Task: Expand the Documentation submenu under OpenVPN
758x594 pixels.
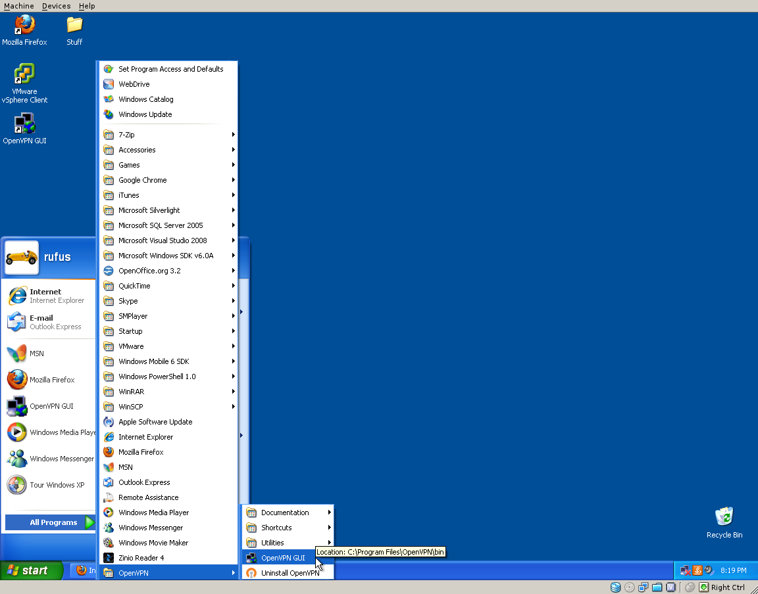Action: point(288,513)
